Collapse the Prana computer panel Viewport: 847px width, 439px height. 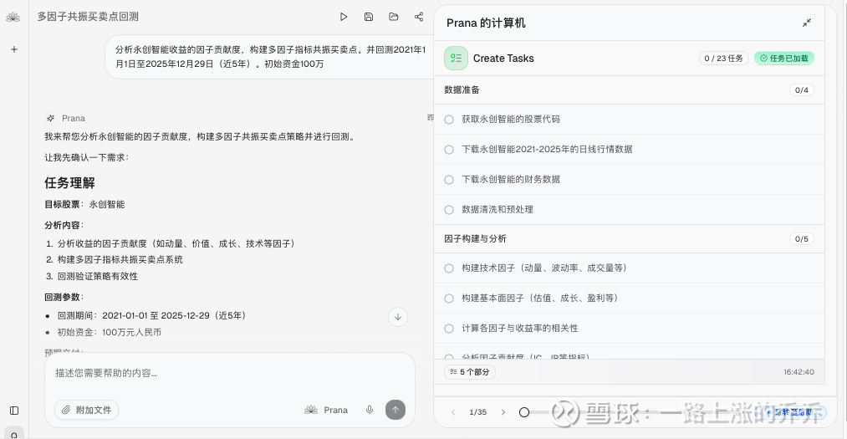coord(807,23)
